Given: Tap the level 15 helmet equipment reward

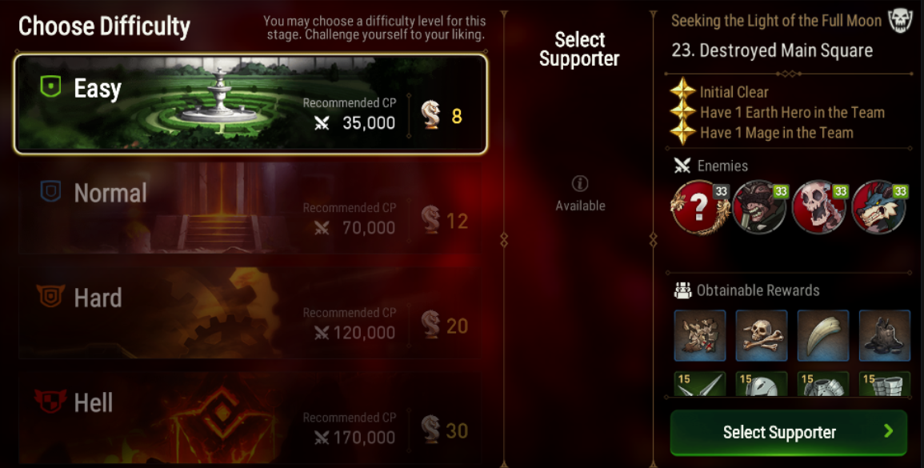Looking at the screenshot, I should pos(762,384).
